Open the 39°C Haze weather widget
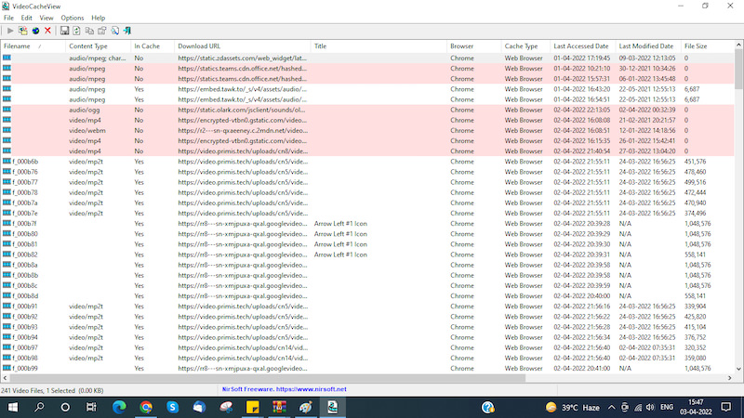744x418 pixels. point(572,408)
